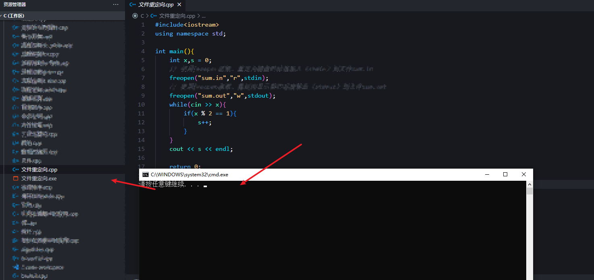Viewport: 594px width, 280px height.
Task: Click the 资源管理器 panel title
Action: pos(15,4)
